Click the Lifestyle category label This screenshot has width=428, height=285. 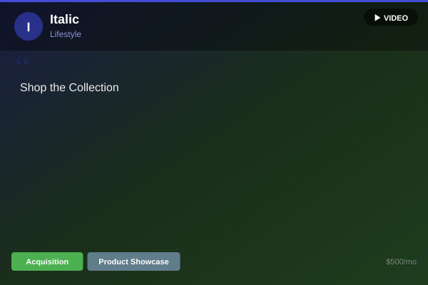pyautogui.click(x=66, y=34)
